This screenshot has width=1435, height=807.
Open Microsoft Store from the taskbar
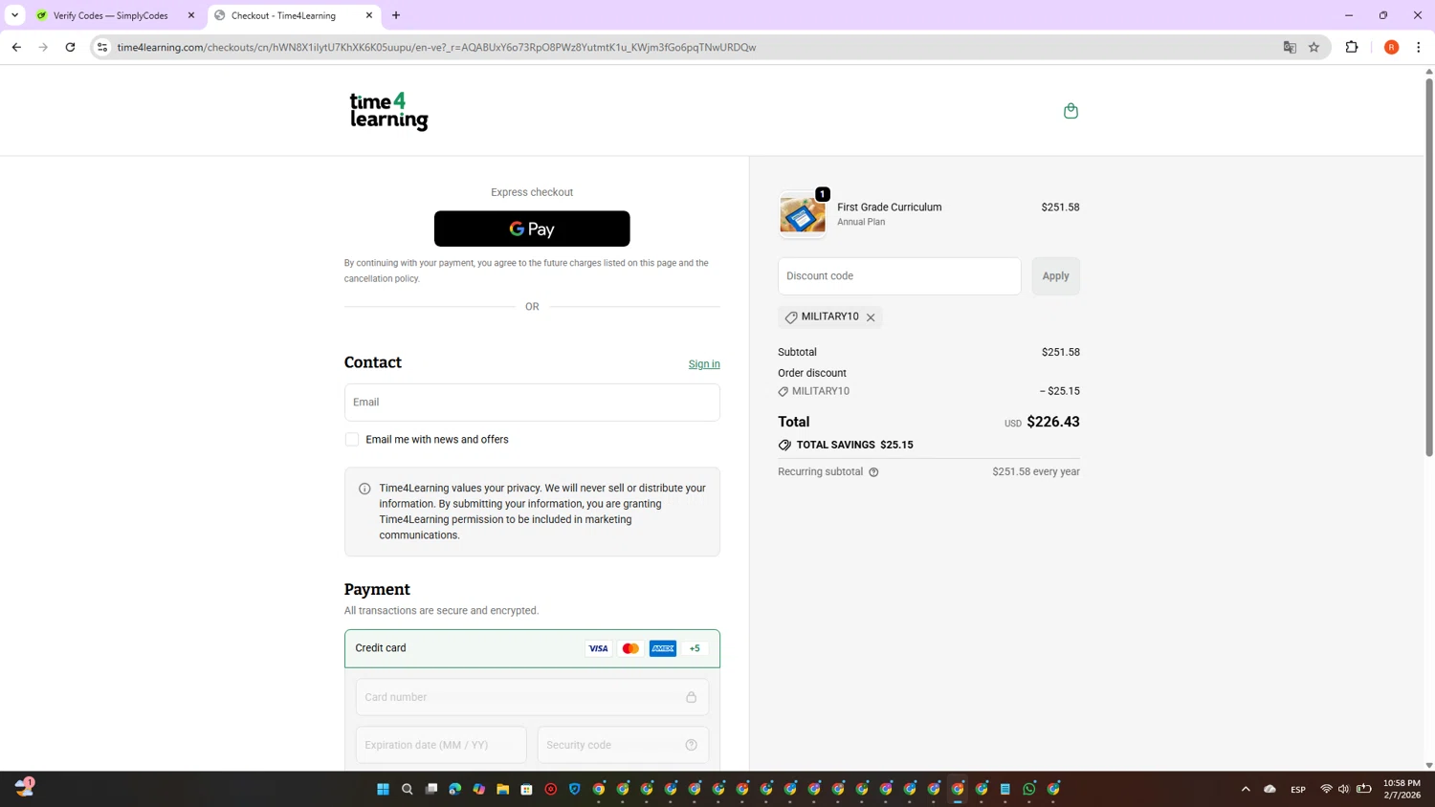pos(526,789)
